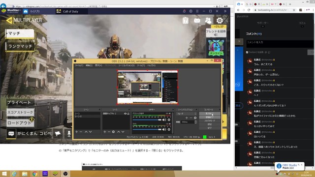The height and width of the screenshot is (177, 315).
Task: Expand the BlueStacks sidebar chevron
Action: point(225,11)
